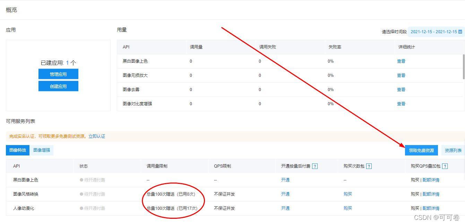Click the application count number 1
Viewport: 465px width, 224px height.
point(68,63)
